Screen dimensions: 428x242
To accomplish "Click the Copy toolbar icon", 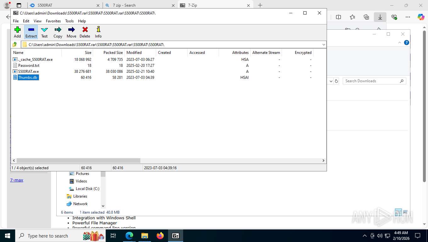I will (58, 32).
